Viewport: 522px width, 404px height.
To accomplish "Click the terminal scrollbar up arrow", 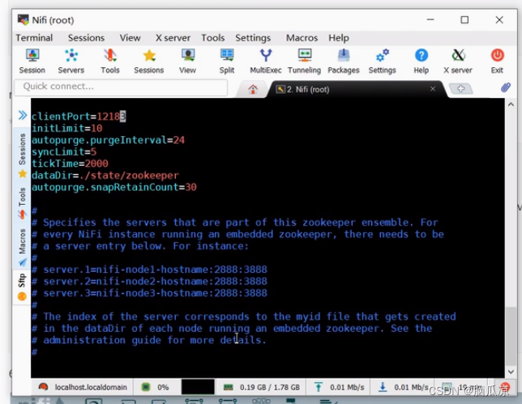I will tap(511, 104).
